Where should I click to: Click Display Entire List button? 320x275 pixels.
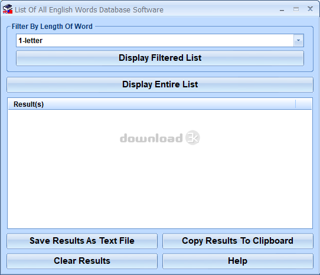point(160,84)
